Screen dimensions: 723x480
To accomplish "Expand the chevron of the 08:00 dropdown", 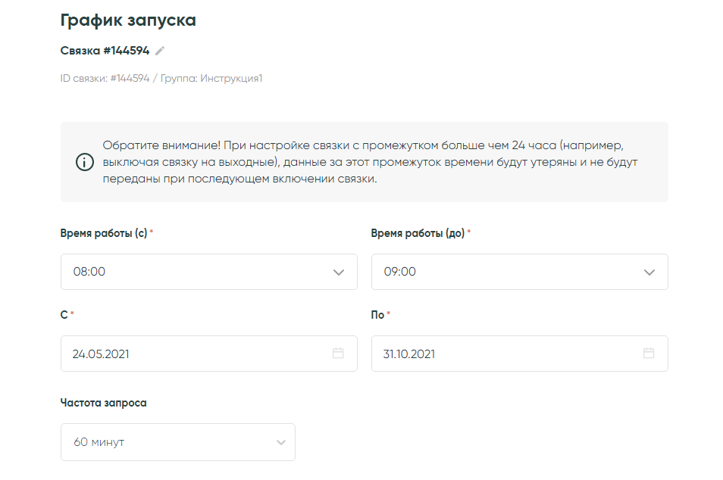I will [338, 272].
